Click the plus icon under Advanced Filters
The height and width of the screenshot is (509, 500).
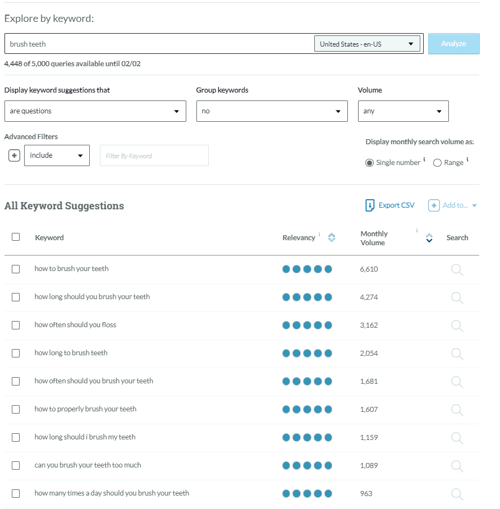[14, 155]
